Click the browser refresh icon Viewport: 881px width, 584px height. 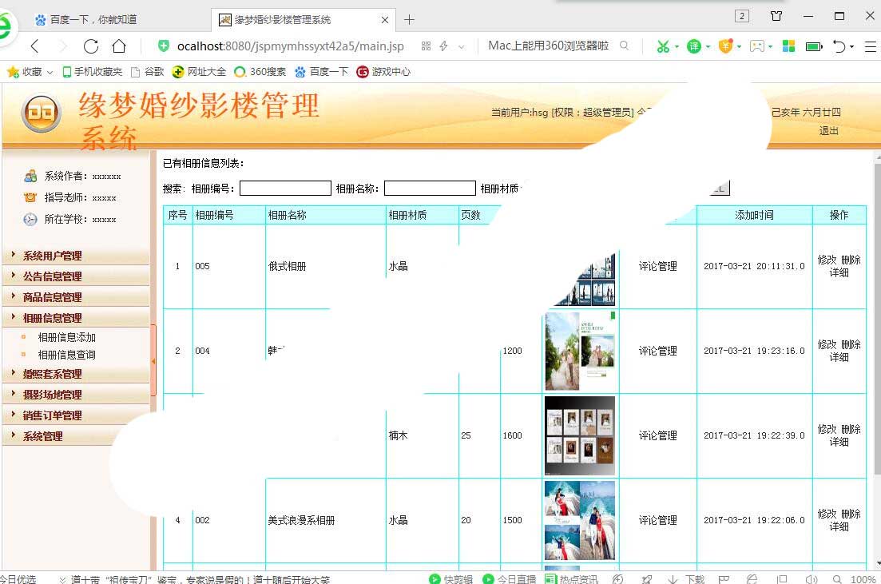90,46
